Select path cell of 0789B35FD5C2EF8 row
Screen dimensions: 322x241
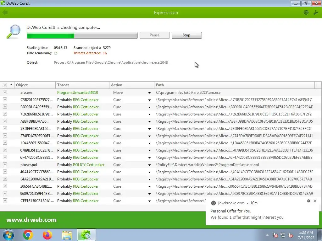234,150
